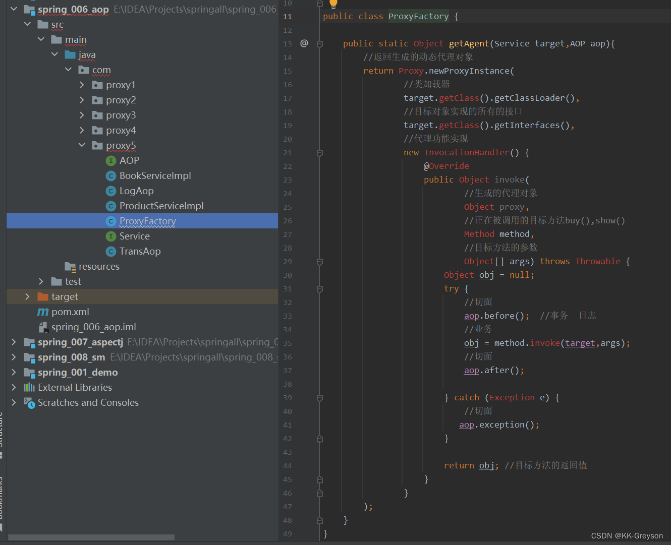Click getAgent method name in editor
The width and height of the screenshot is (671, 545).
(x=469, y=44)
